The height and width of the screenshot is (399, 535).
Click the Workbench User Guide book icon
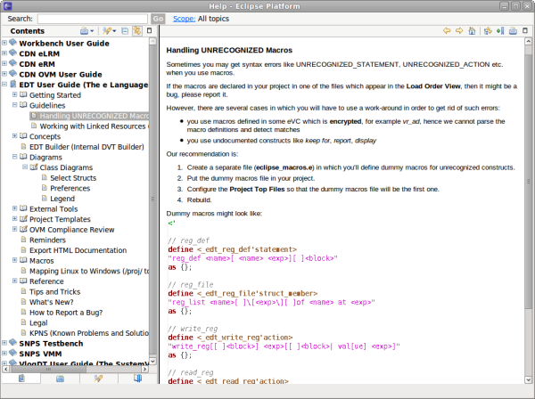pos(13,43)
